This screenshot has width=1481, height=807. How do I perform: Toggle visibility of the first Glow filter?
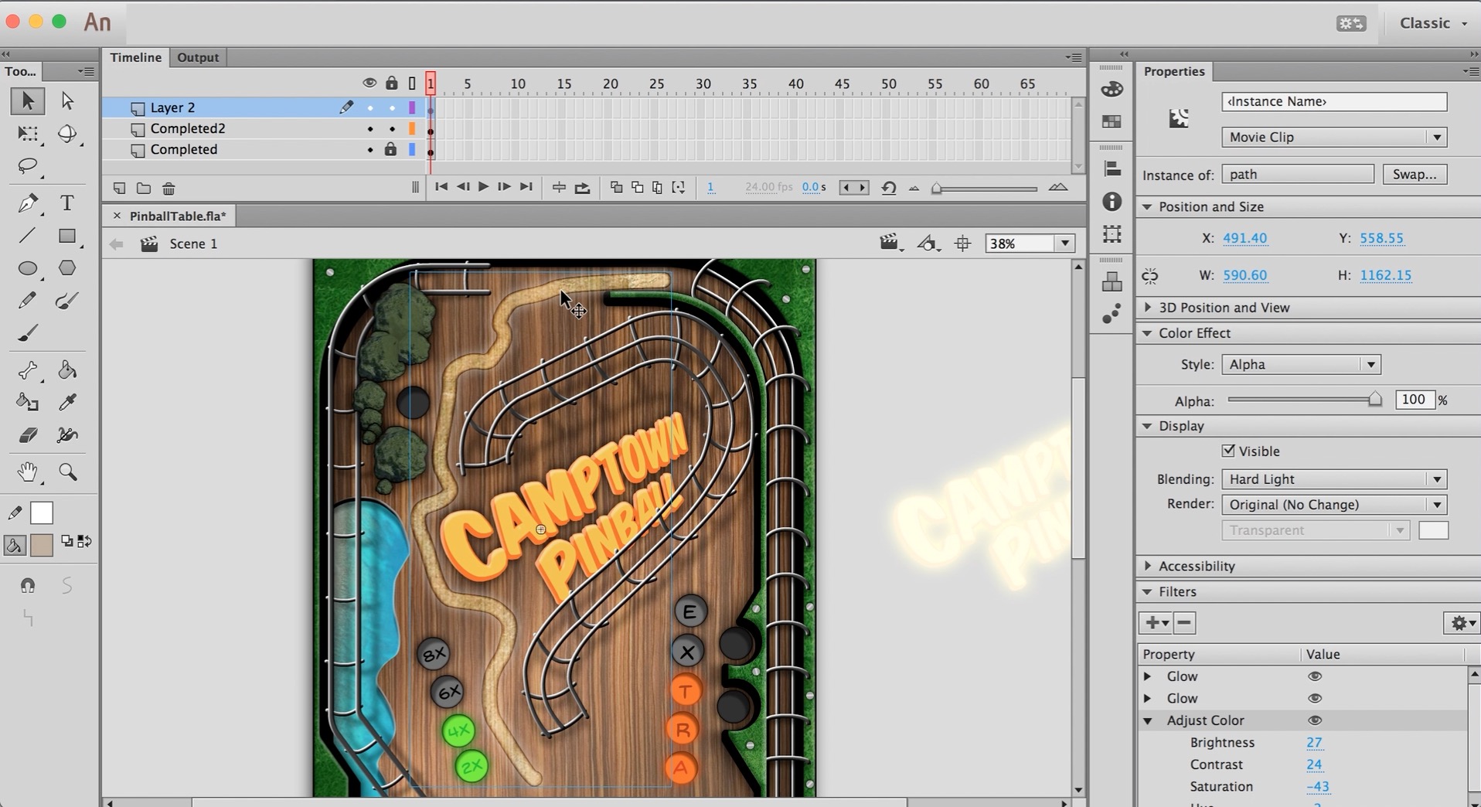(x=1314, y=676)
